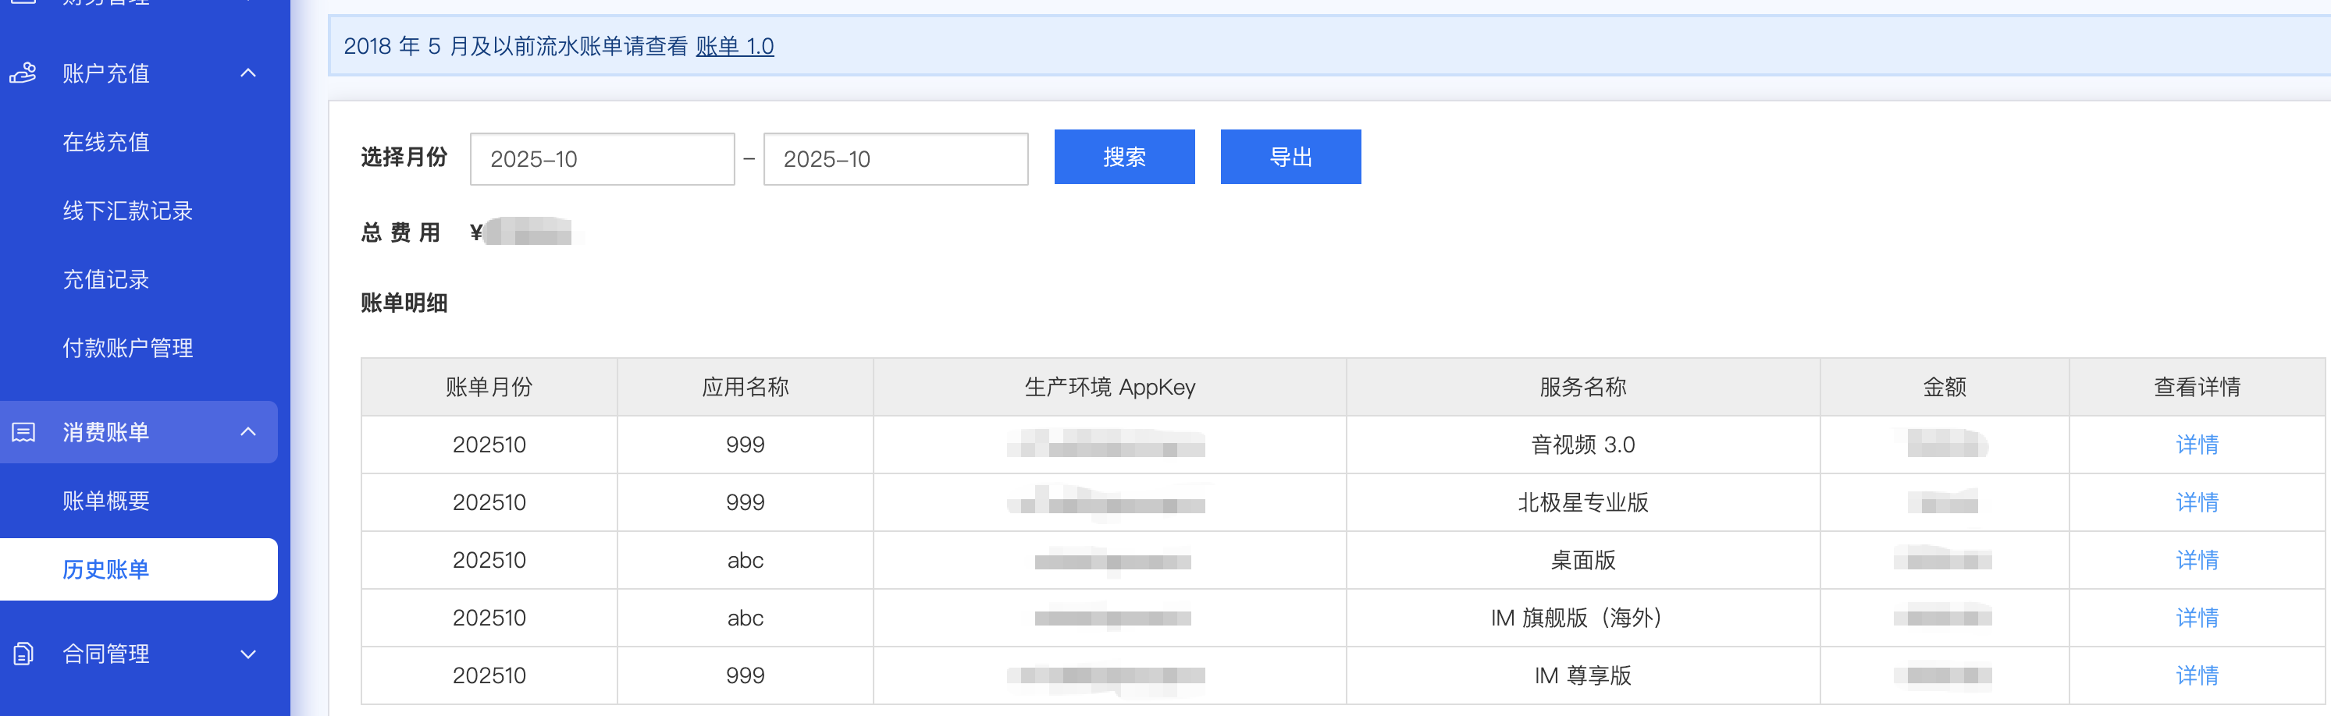Click the account recharge hand-coin icon
The height and width of the screenshot is (716, 2331).
pos(23,73)
